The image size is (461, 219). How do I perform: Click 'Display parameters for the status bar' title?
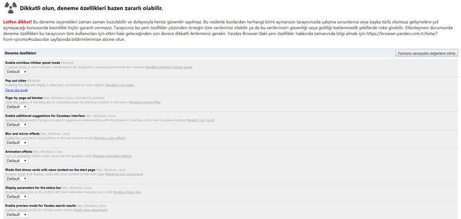[33, 187]
